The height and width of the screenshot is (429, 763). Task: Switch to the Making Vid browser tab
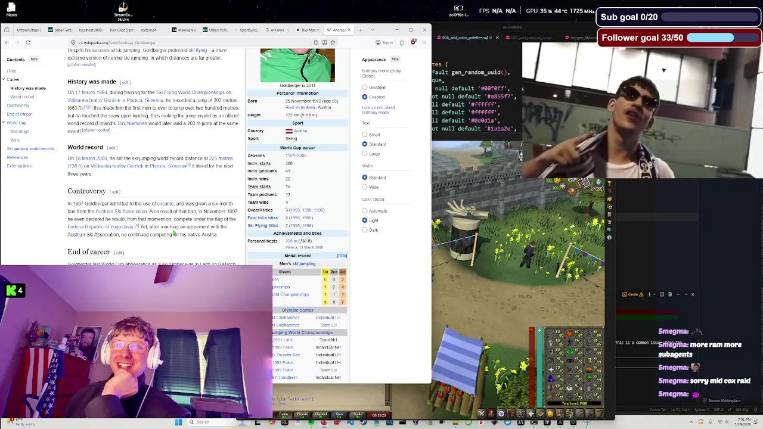point(185,30)
